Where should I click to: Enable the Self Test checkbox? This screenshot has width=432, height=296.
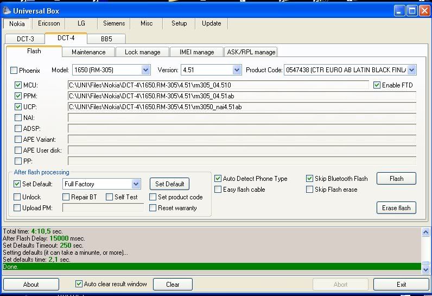pyautogui.click(x=110, y=197)
